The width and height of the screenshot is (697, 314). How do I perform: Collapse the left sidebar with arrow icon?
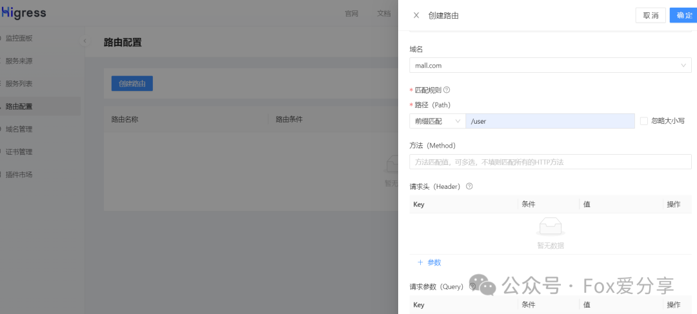pos(85,41)
